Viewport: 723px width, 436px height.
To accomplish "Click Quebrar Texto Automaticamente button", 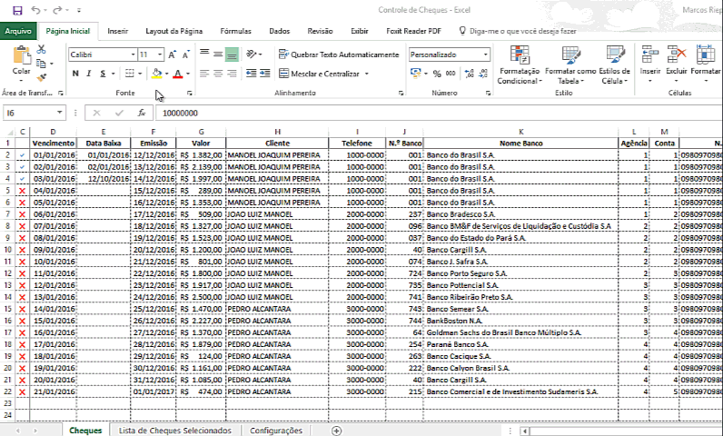I will click(338, 54).
